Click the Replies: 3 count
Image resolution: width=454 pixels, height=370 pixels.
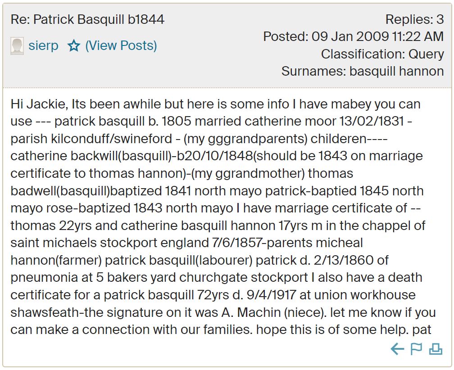point(414,19)
